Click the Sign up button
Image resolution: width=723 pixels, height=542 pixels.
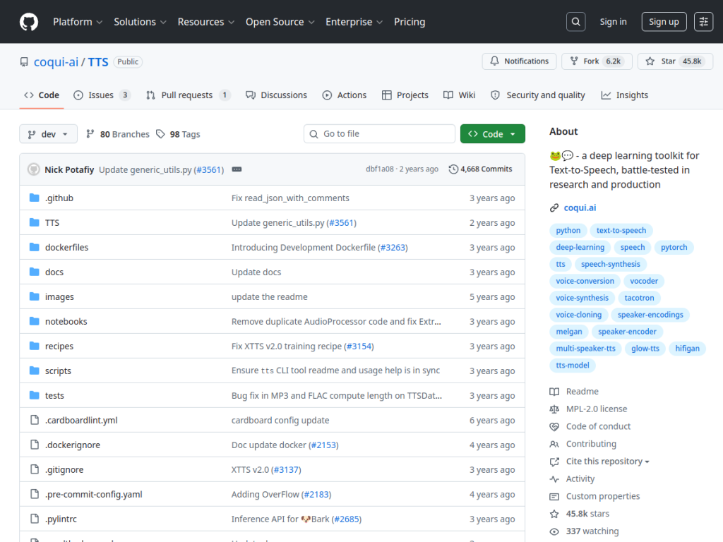click(664, 22)
